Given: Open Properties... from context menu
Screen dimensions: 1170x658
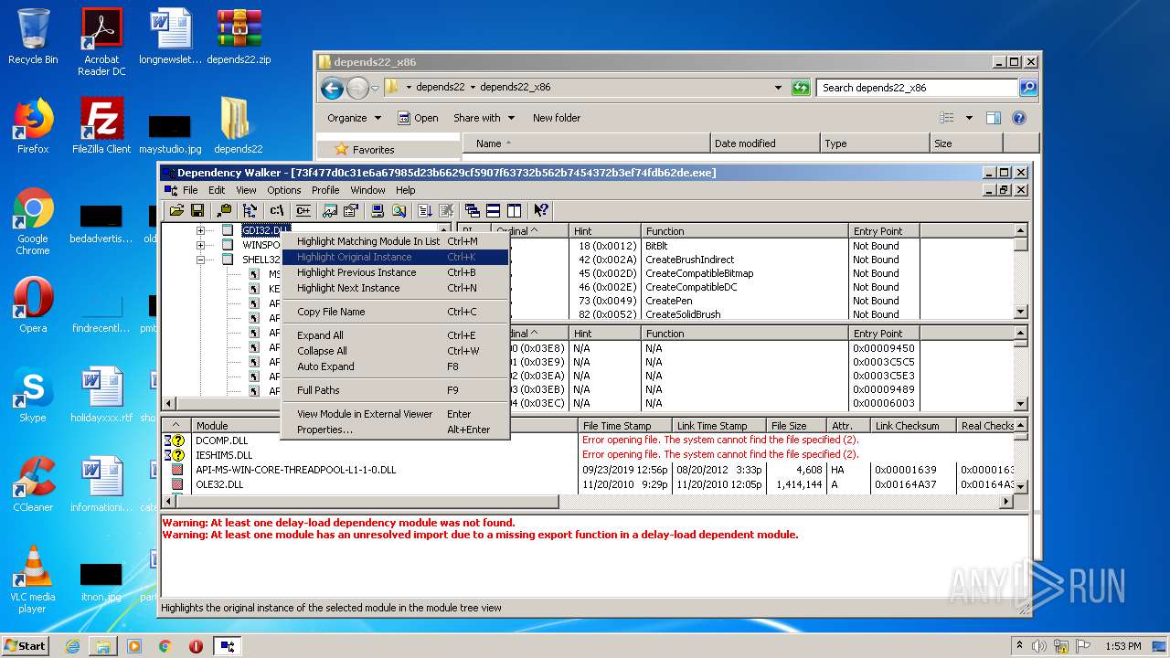Looking at the screenshot, I should (x=395, y=430).
